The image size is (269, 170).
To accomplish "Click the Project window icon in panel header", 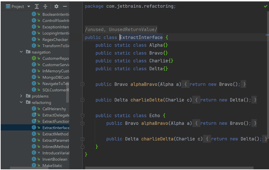I will [x=8, y=7].
